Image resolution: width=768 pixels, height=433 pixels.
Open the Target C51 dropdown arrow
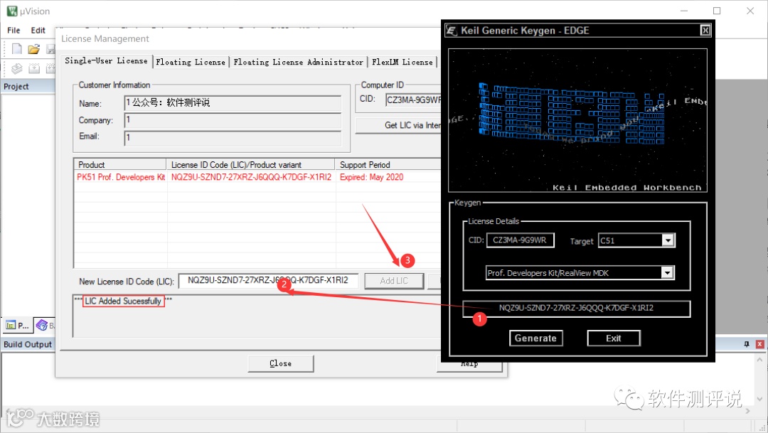pos(668,240)
